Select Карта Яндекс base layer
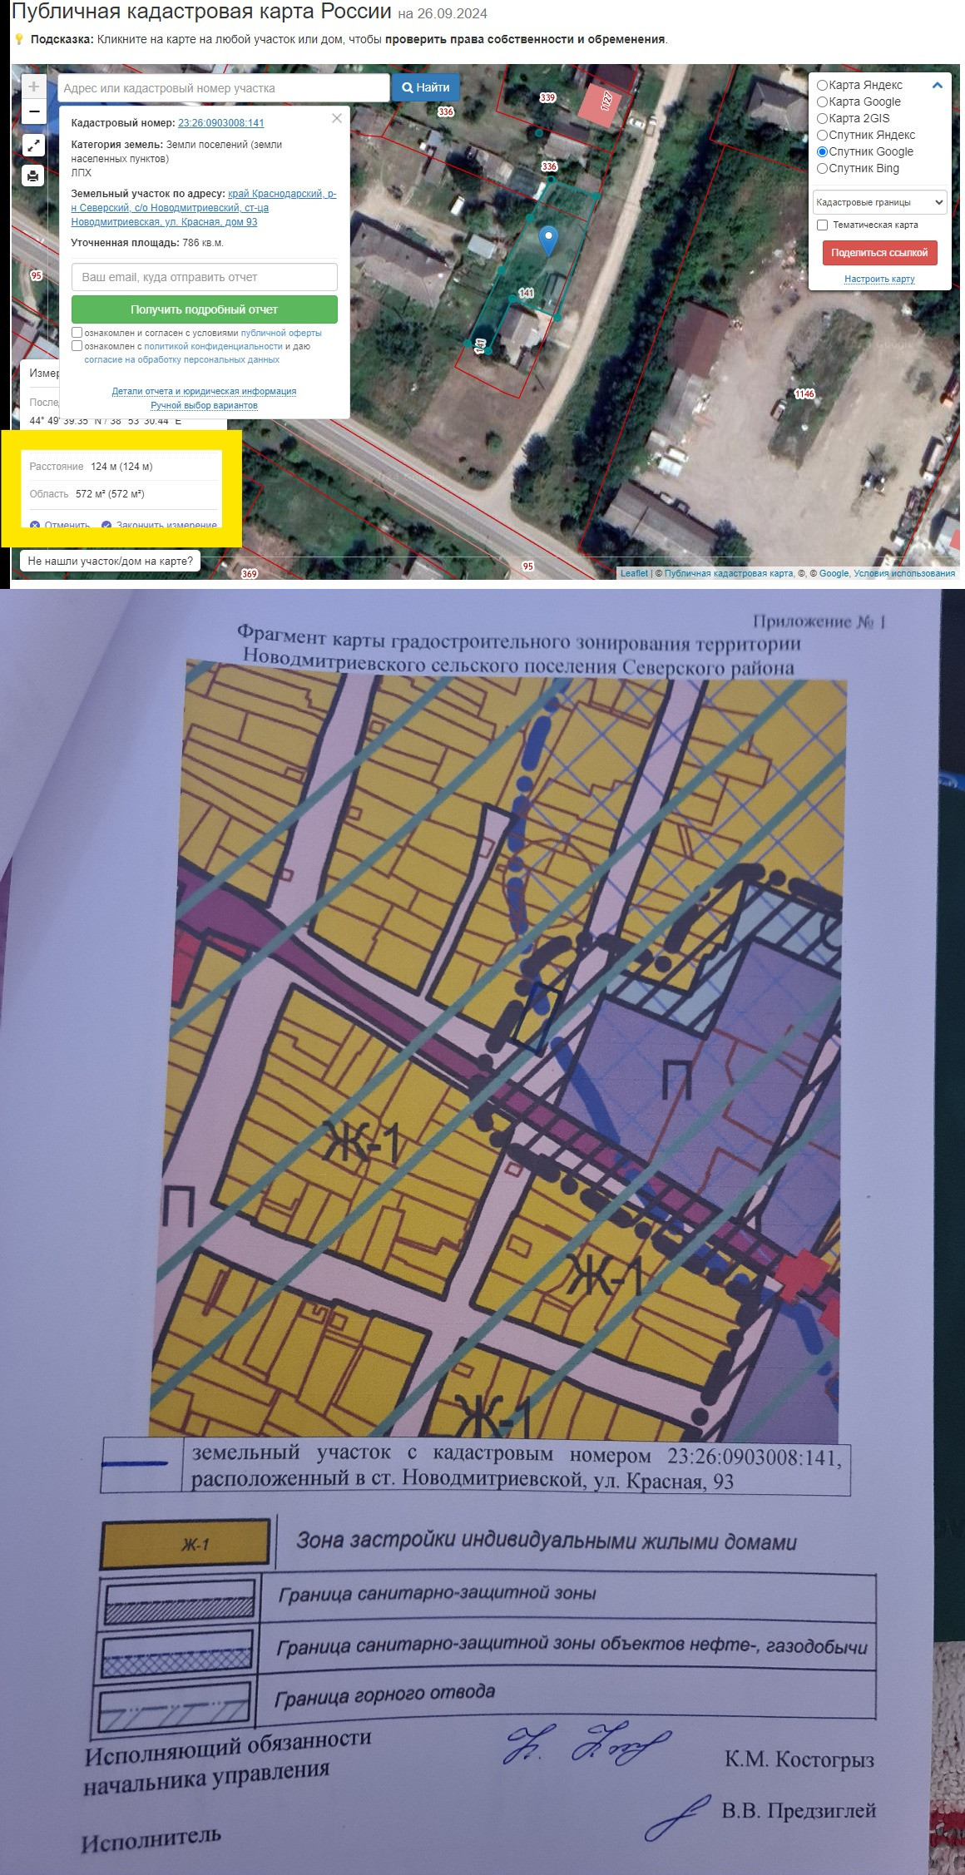This screenshot has height=1875, width=965. [822, 85]
